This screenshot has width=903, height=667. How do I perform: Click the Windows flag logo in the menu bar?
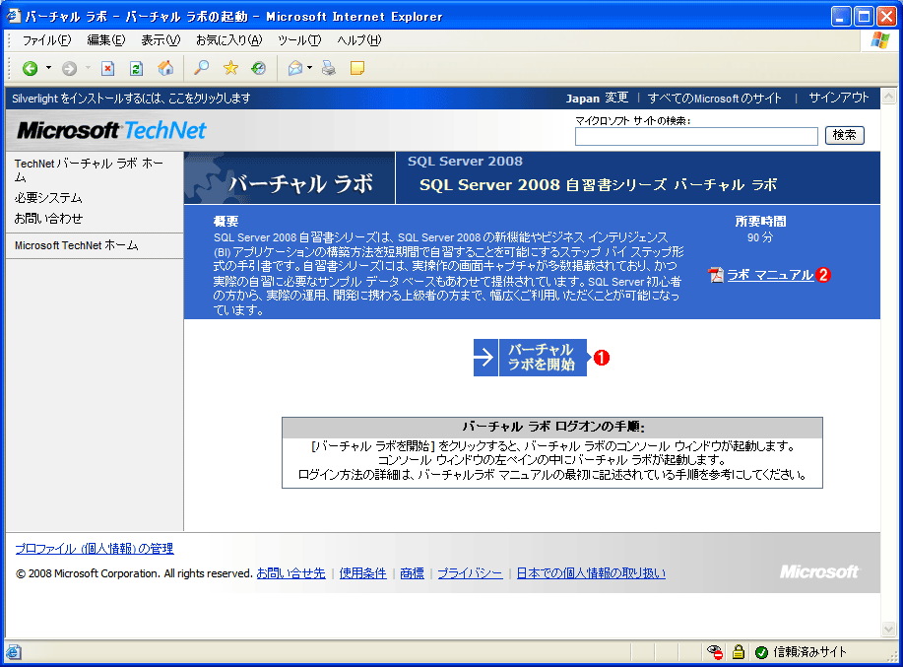pos(880,40)
